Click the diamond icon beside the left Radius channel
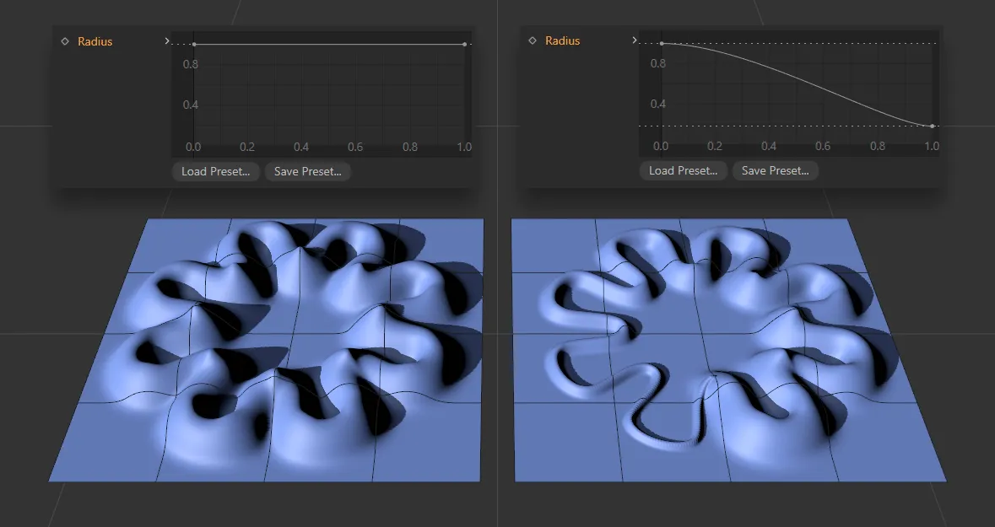The width and height of the screenshot is (995, 527). (x=65, y=41)
